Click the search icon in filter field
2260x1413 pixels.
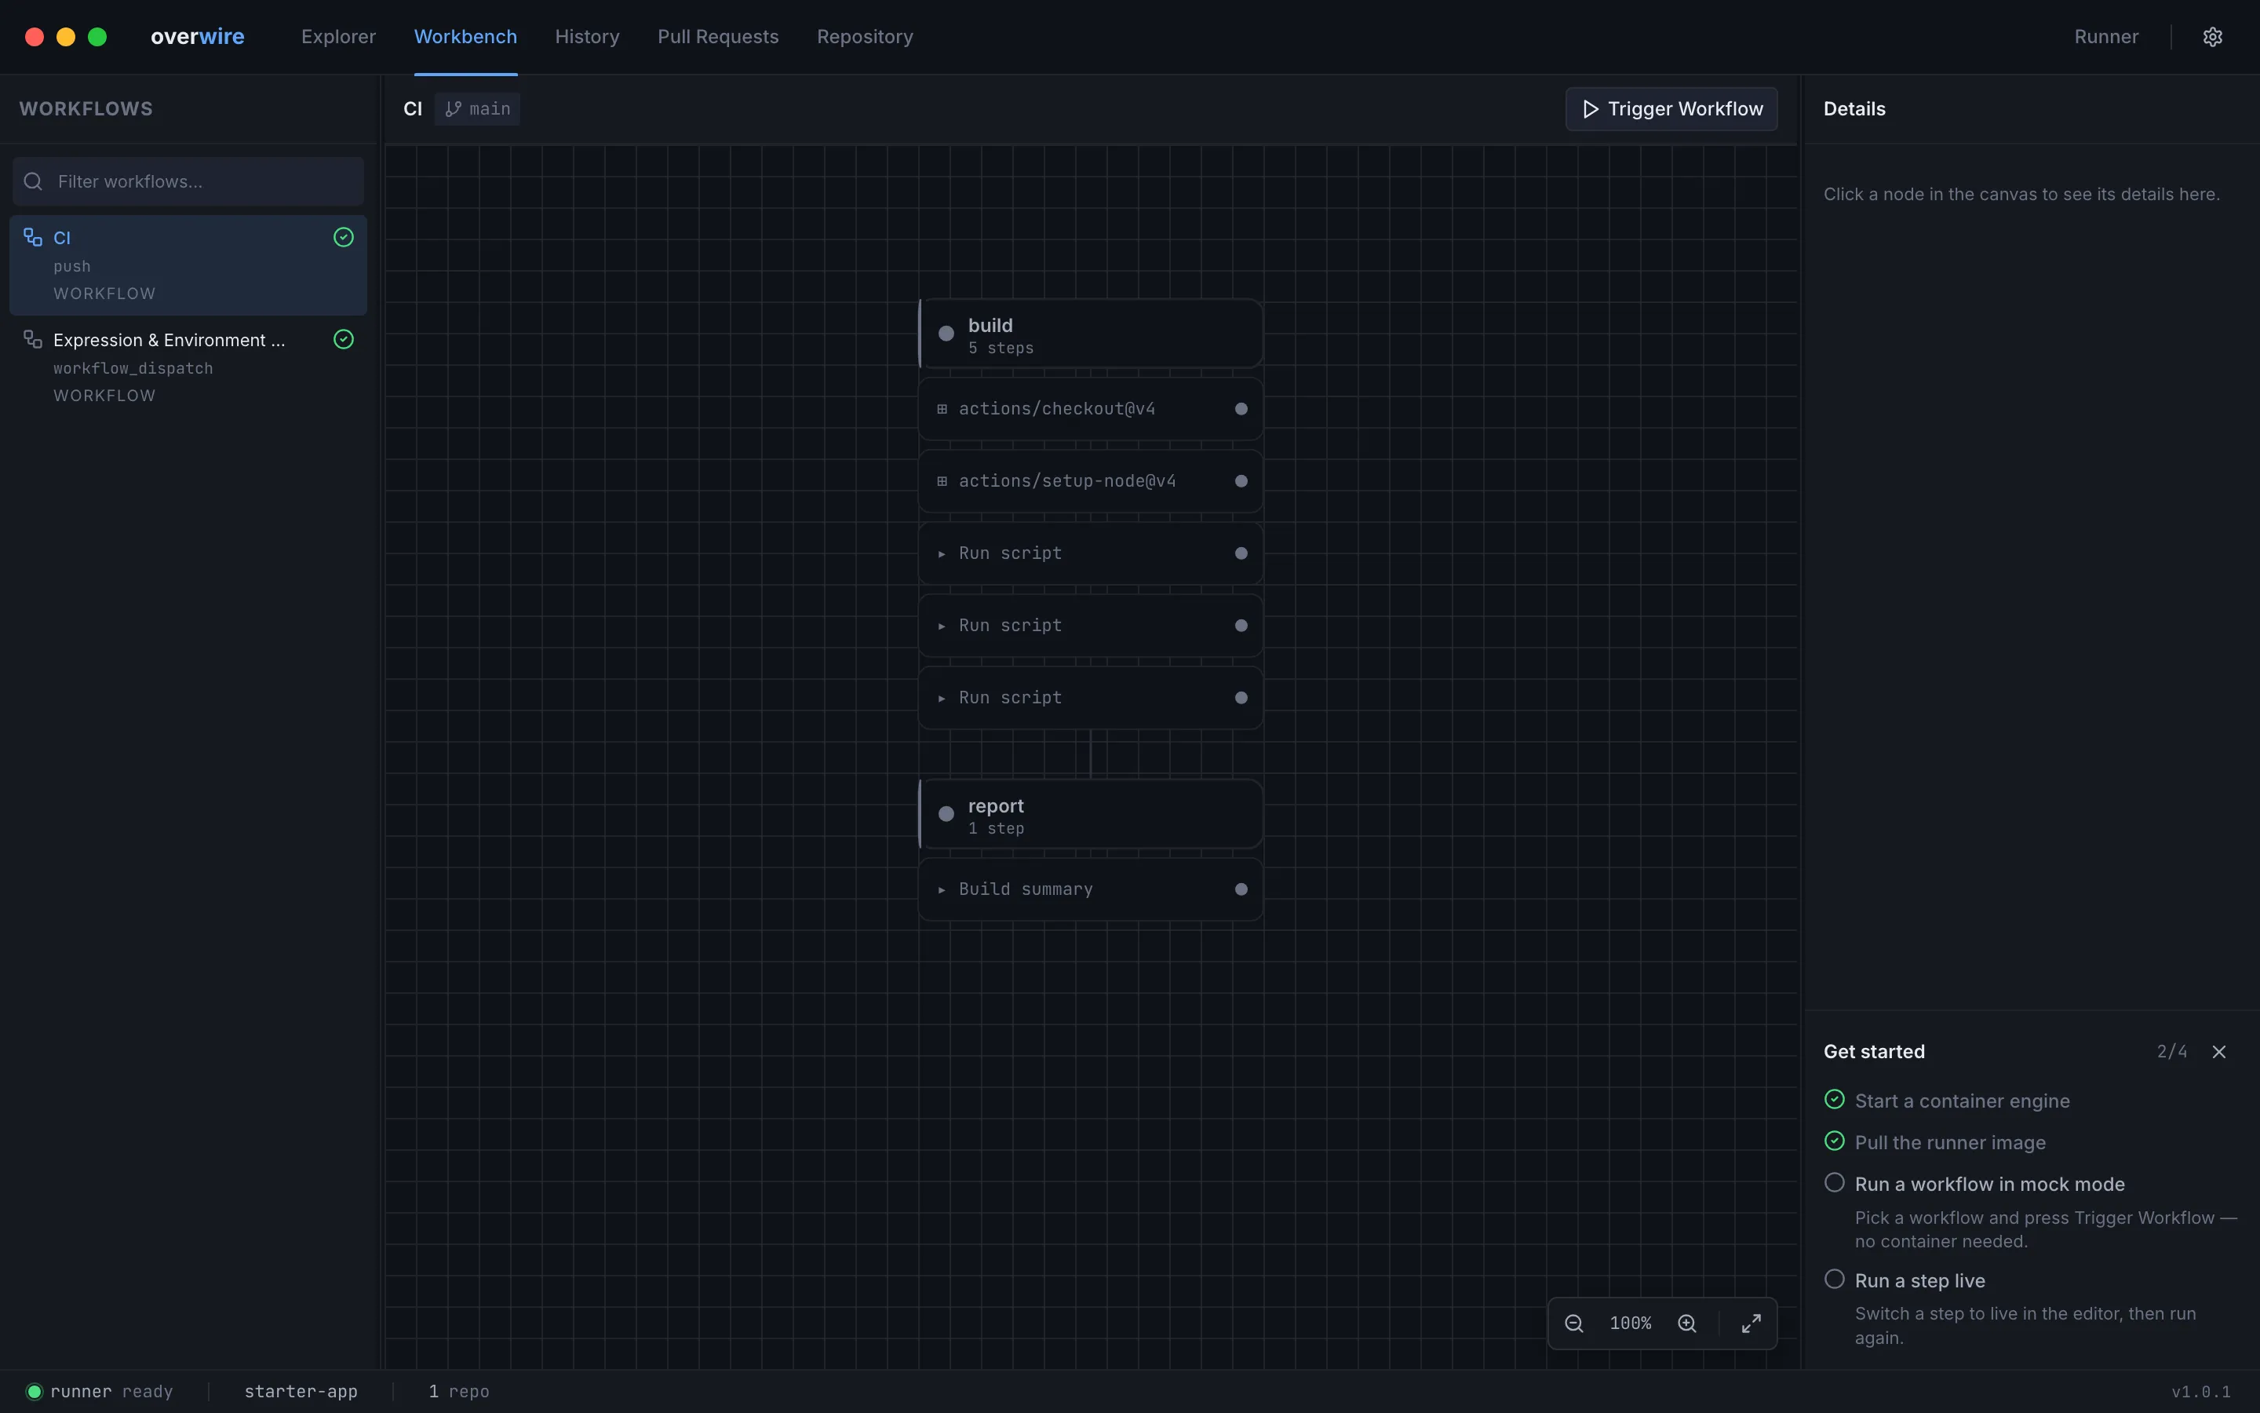pos(34,181)
